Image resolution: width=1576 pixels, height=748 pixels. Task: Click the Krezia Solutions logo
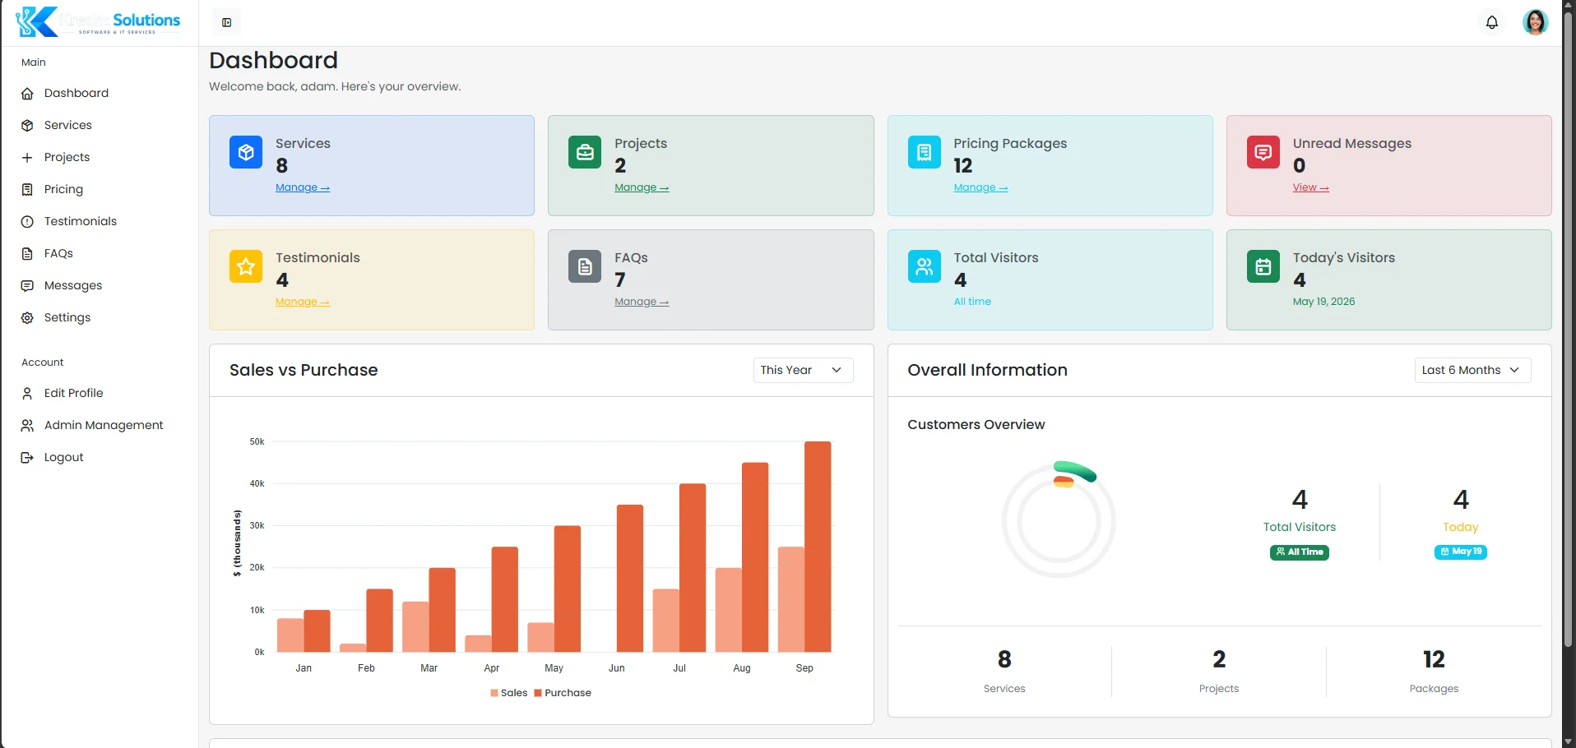[x=98, y=22]
